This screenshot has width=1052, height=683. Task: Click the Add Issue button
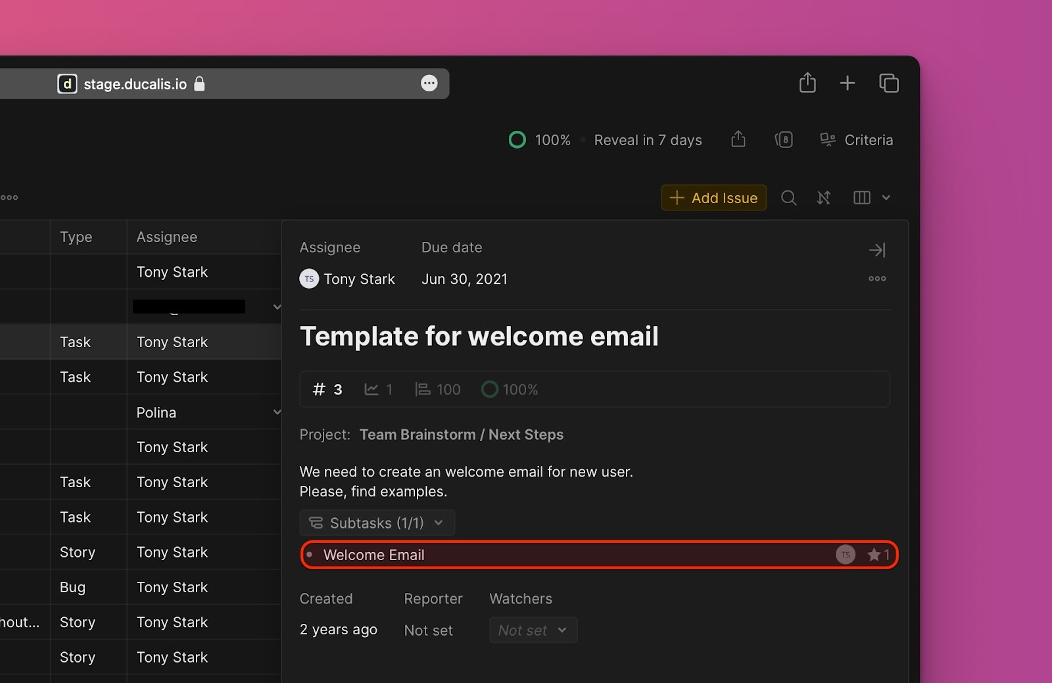tap(713, 198)
